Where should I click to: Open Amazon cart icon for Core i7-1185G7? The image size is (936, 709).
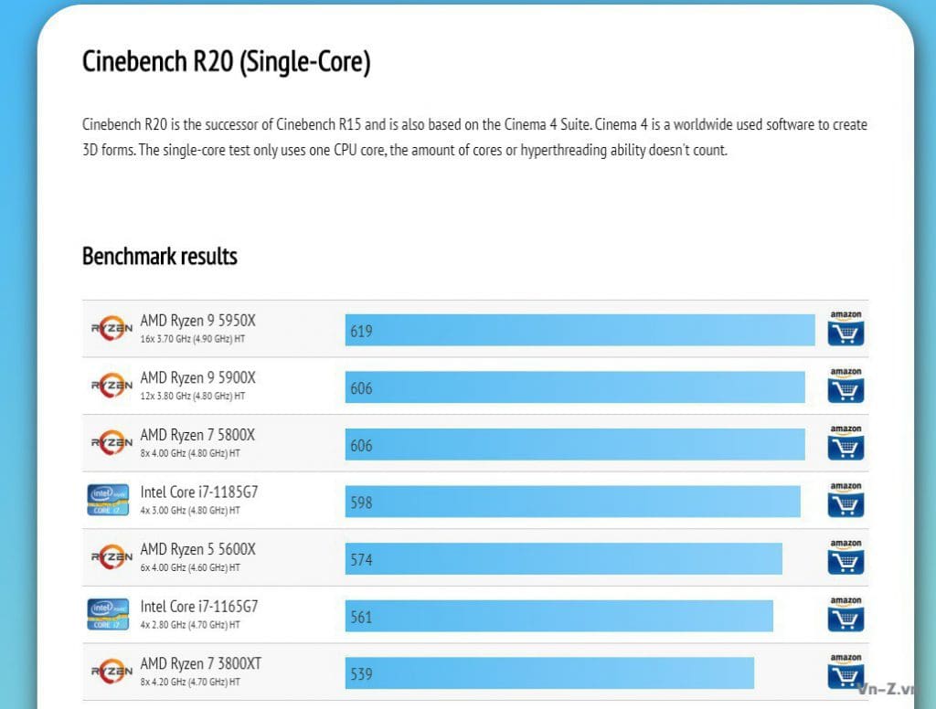[846, 501]
